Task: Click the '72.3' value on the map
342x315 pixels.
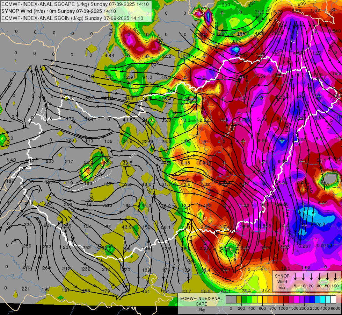Action: tap(107, 205)
